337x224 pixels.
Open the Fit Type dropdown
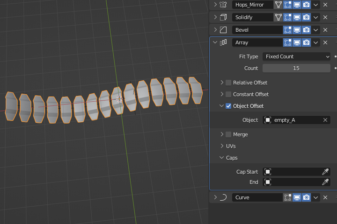point(296,56)
